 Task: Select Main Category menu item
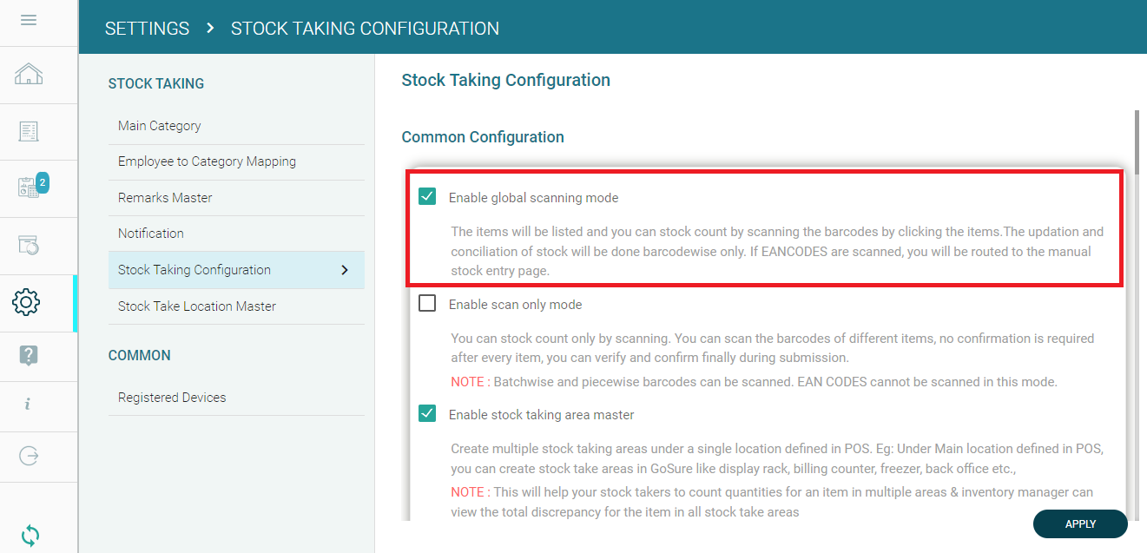(160, 126)
